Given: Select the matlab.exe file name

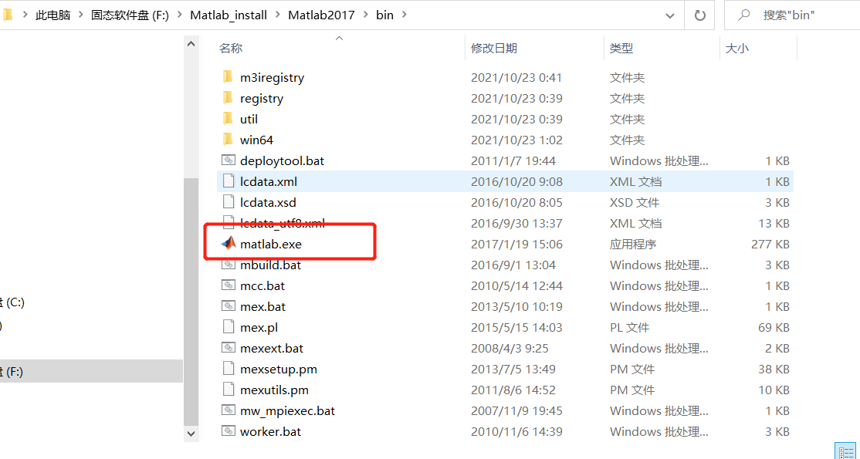Looking at the screenshot, I should click(x=271, y=244).
